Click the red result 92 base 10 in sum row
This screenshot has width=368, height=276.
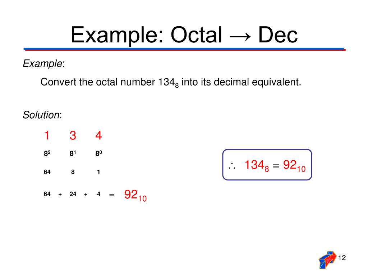(x=135, y=195)
